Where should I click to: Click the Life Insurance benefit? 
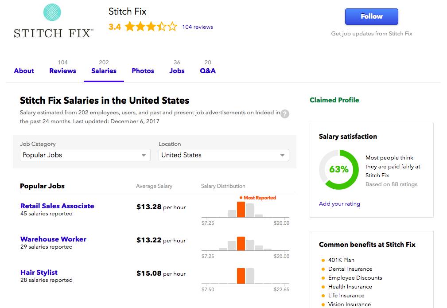[346, 296]
